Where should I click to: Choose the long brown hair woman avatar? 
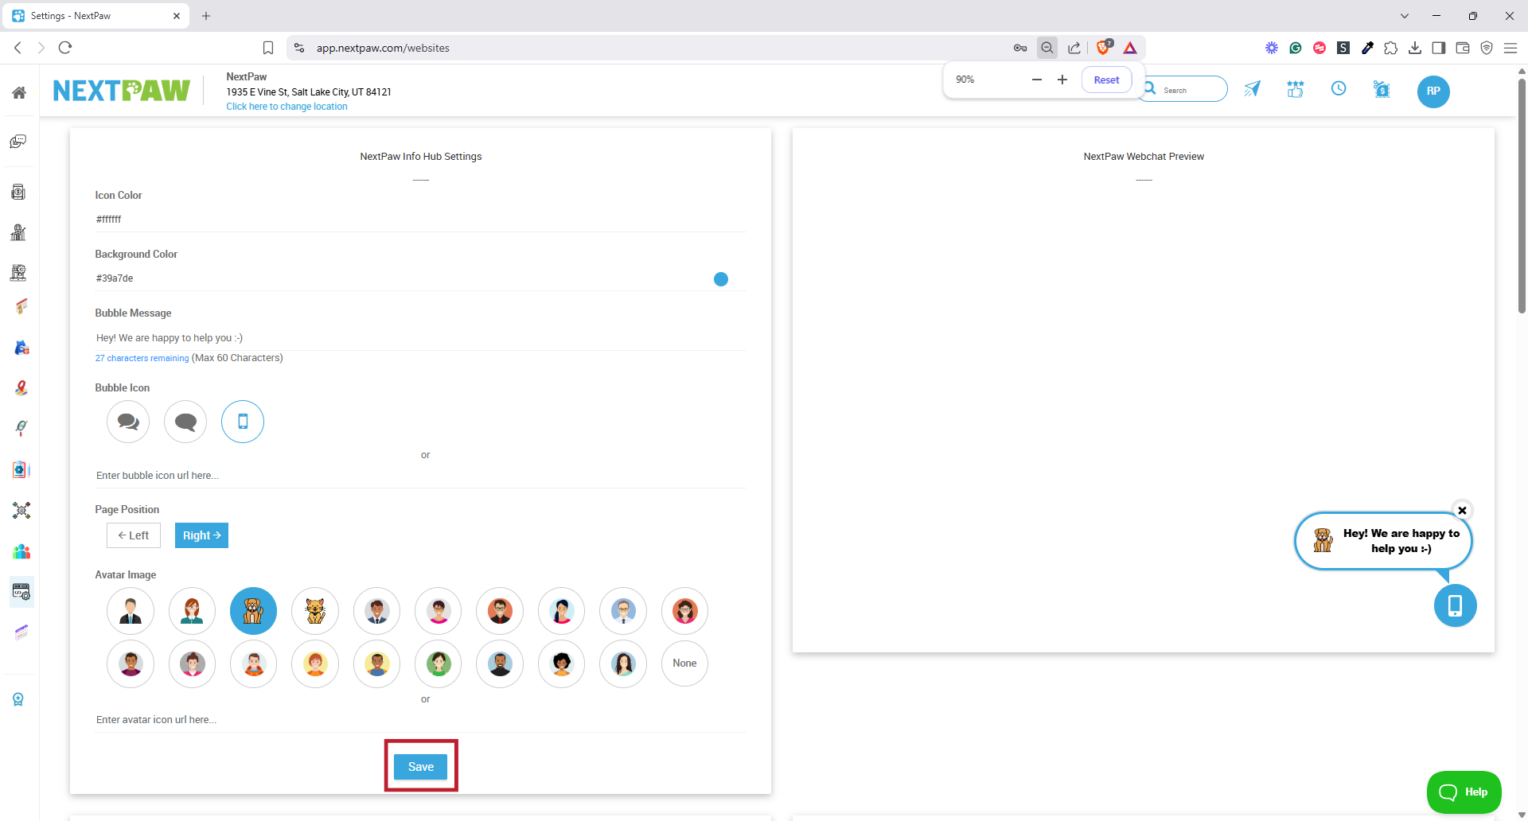click(623, 663)
